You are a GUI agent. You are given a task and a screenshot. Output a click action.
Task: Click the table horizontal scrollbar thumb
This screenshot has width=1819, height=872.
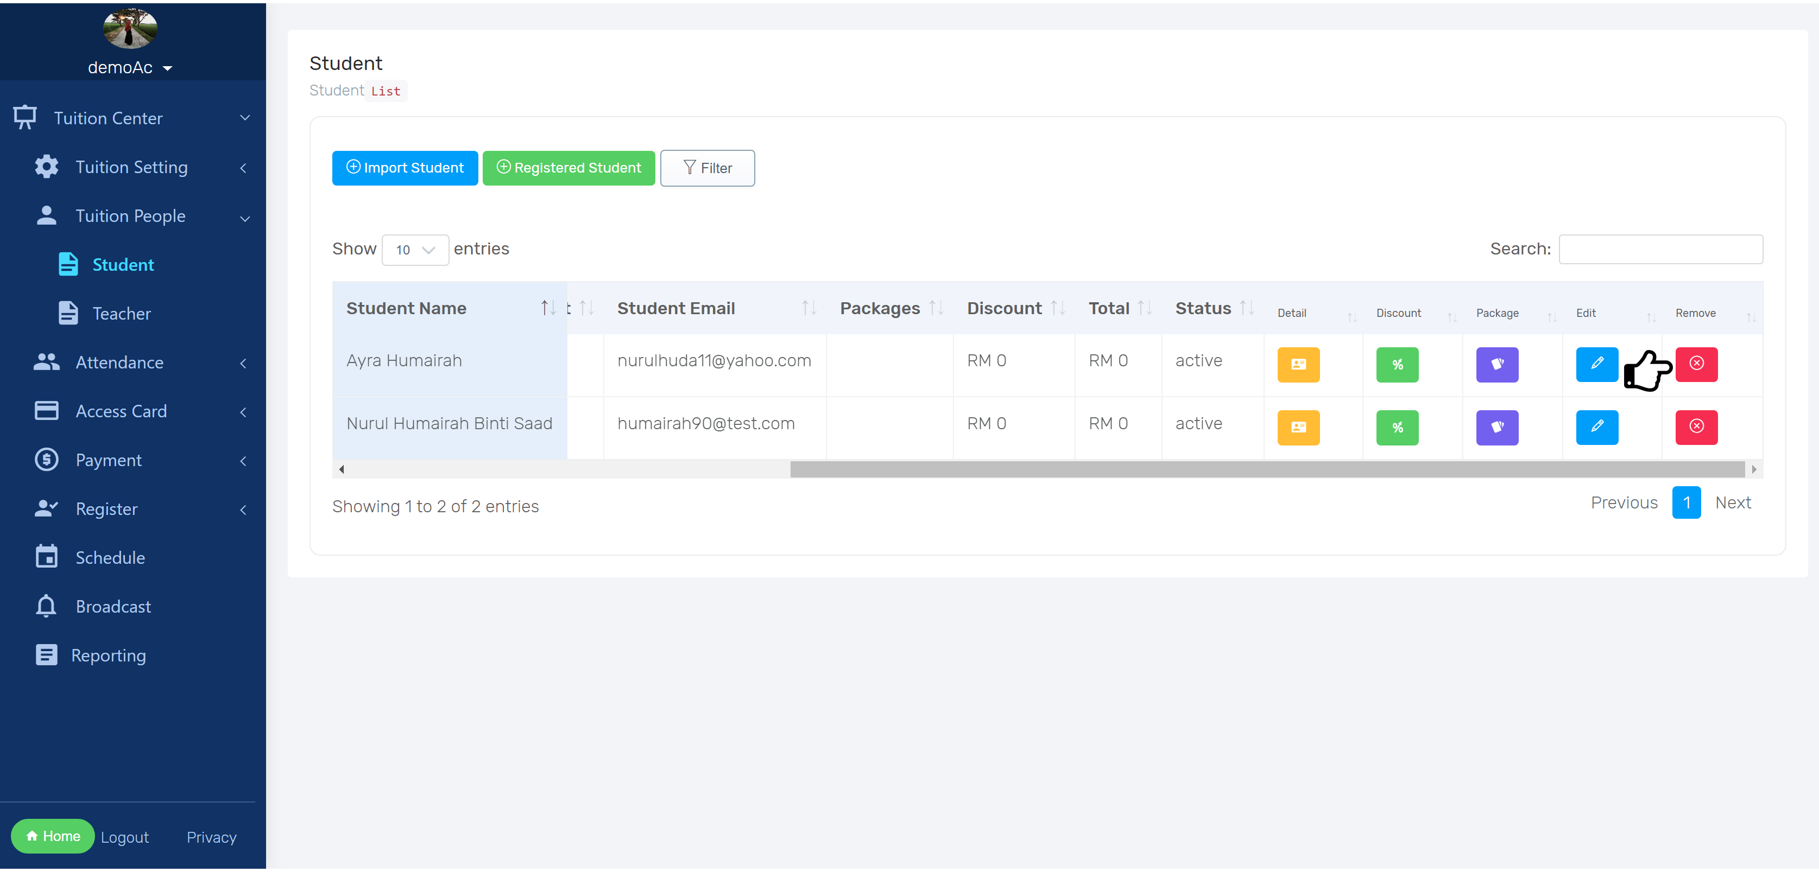tap(1267, 469)
